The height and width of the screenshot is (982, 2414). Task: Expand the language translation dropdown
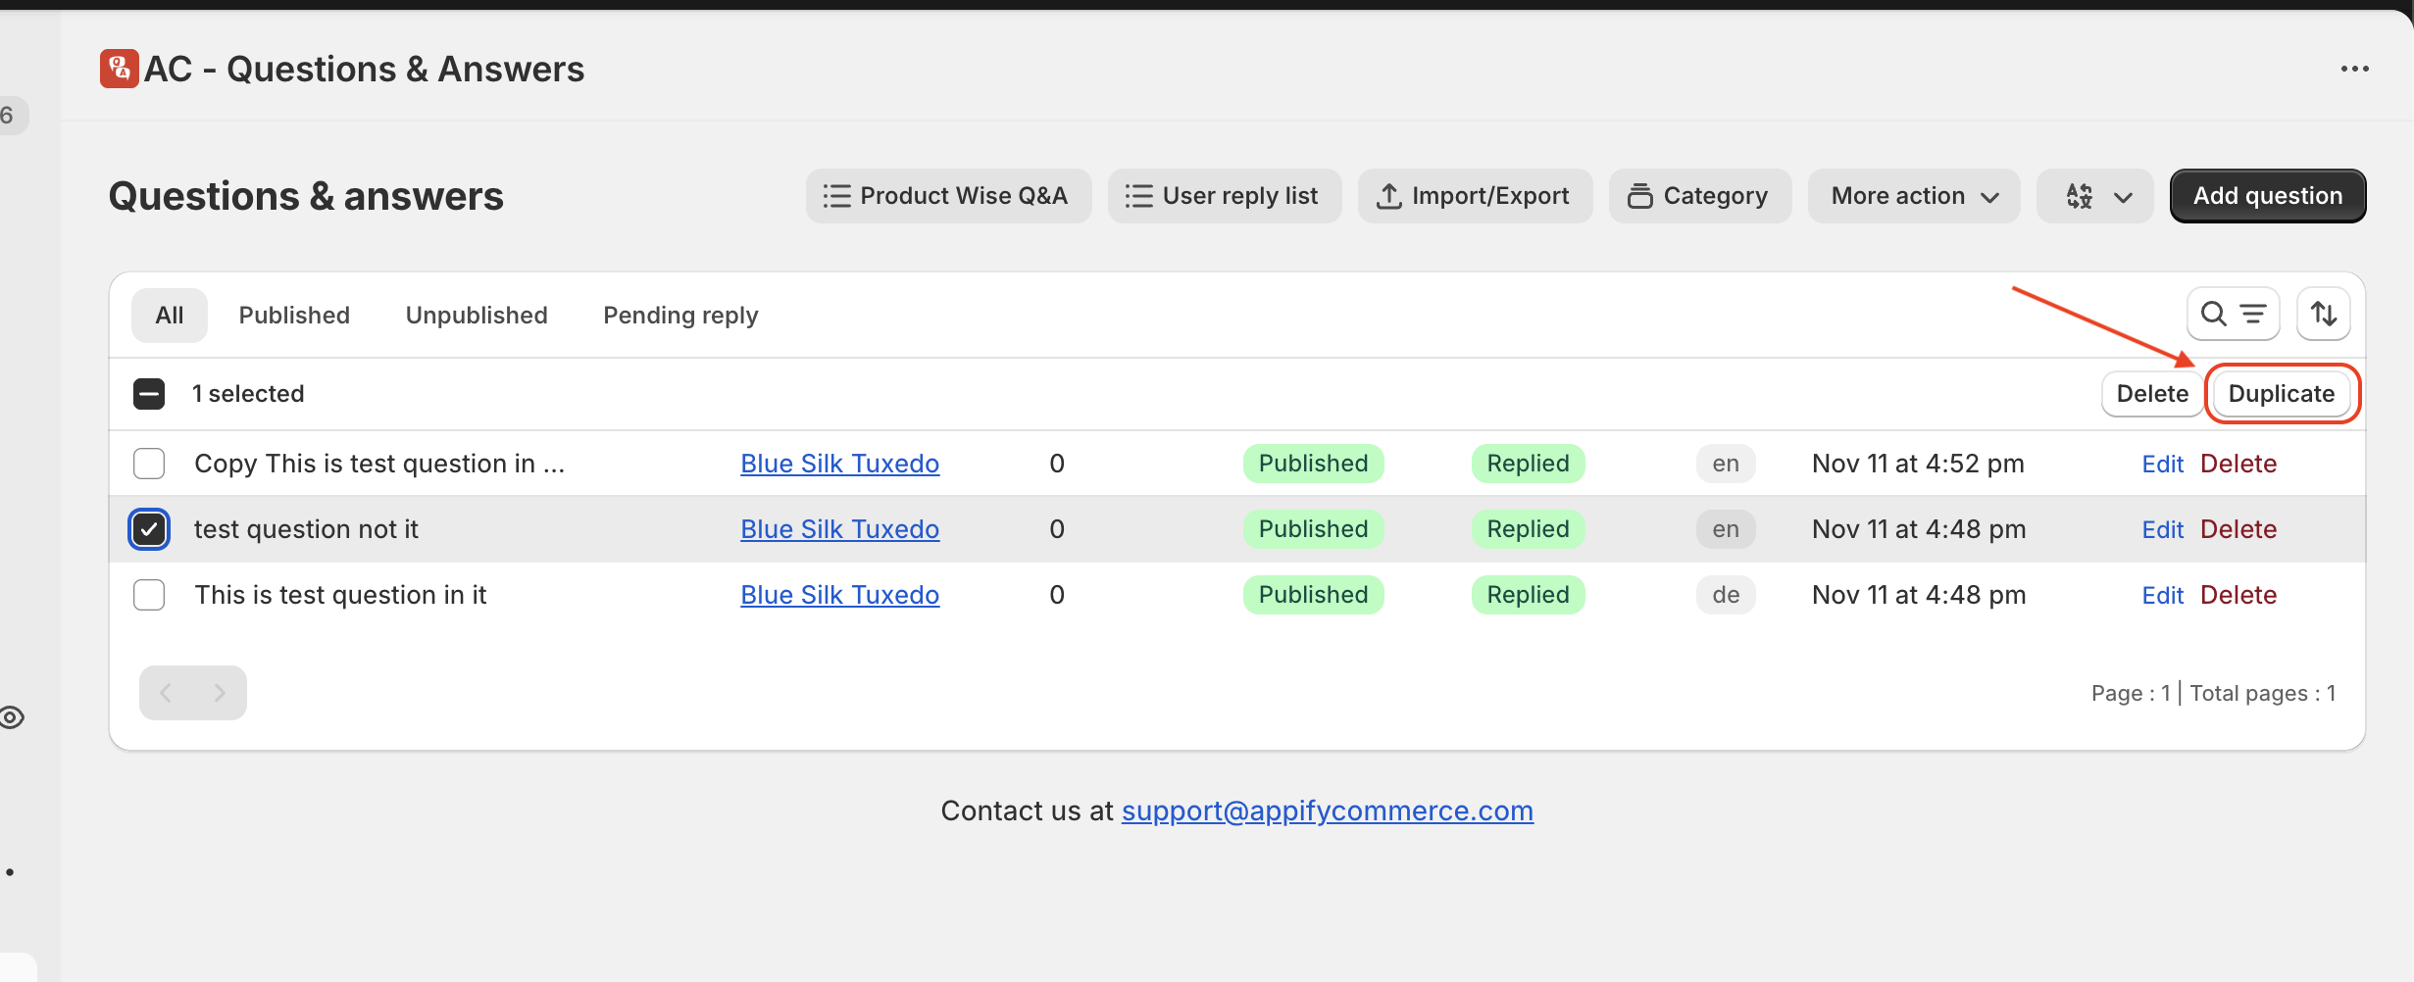click(2094, 196)
